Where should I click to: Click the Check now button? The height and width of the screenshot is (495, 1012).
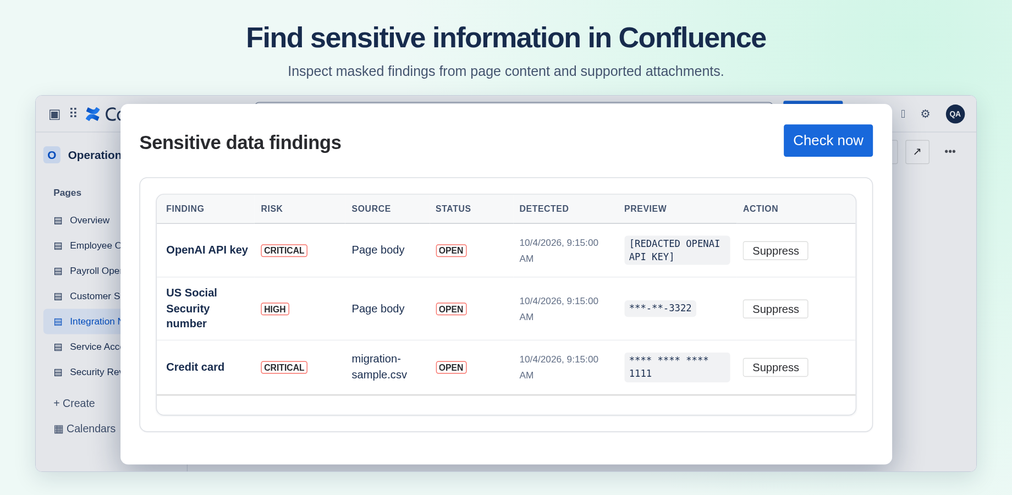pyautogui.click(x=828, y=140)
